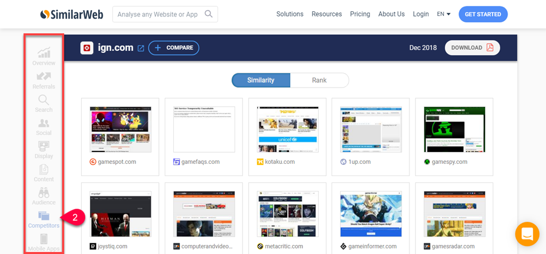
Task: Click the Dec 2018 date label
Action: pyautogui.click(x=423, y=47)
